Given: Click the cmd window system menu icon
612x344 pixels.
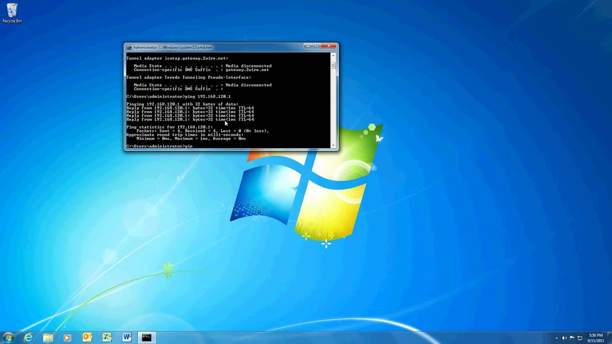Looking at the screenshot, I should [129, 47].
